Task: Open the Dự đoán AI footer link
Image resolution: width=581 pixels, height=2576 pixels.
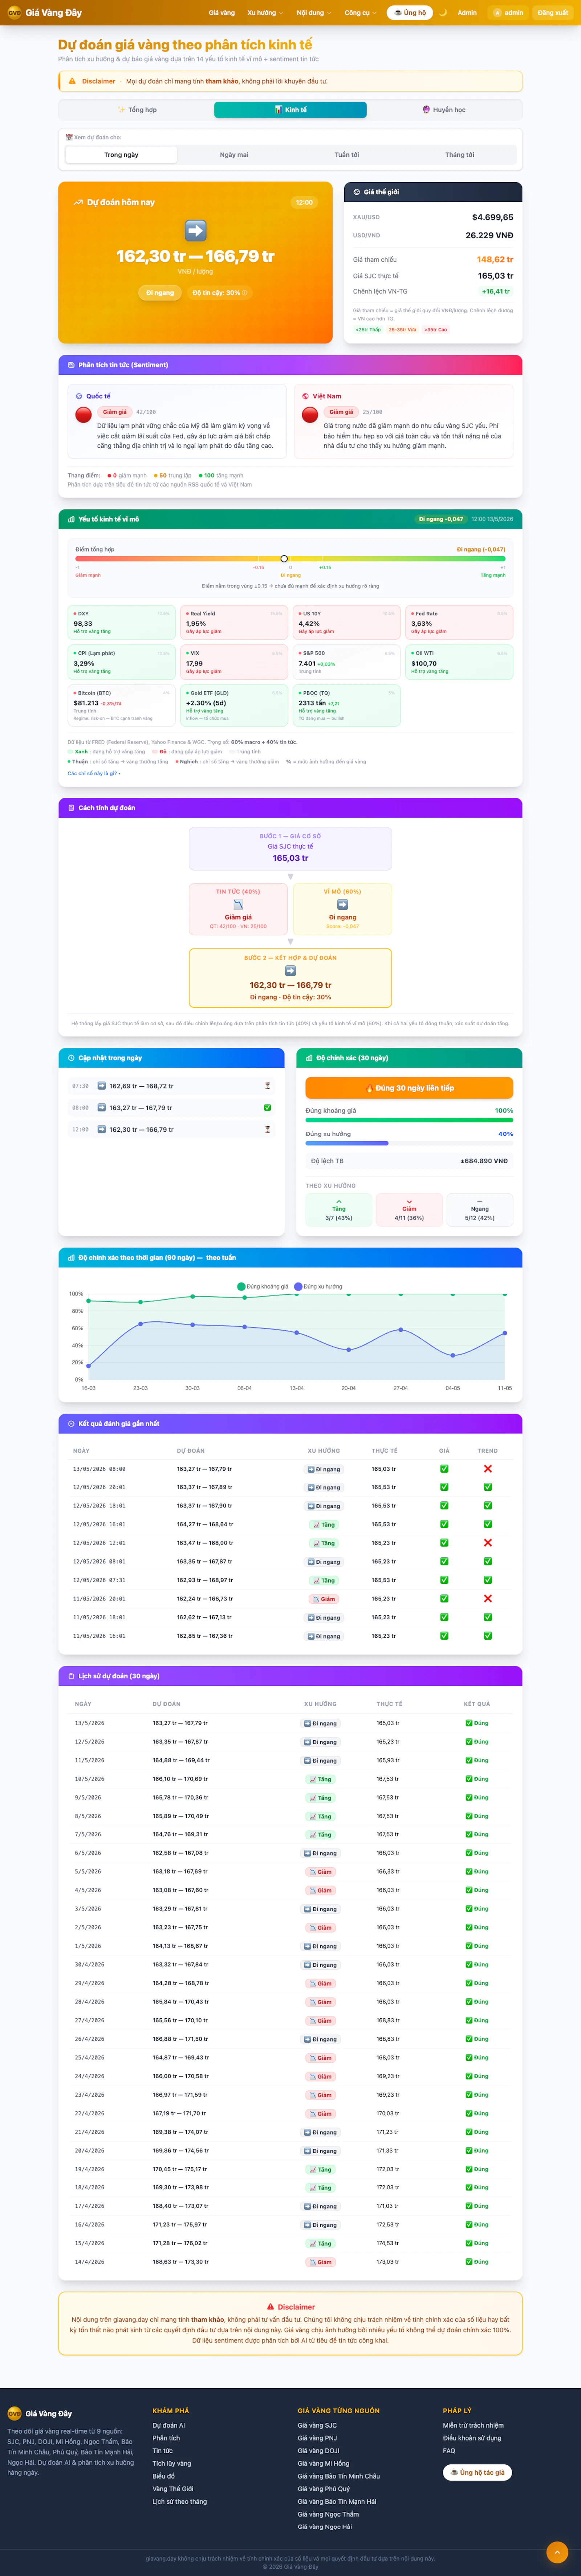Action: (169, 2425)
